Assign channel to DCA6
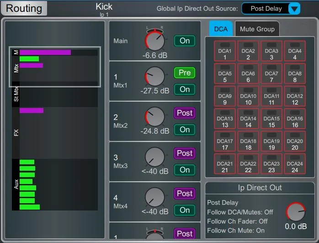 (x=248, y=74)
